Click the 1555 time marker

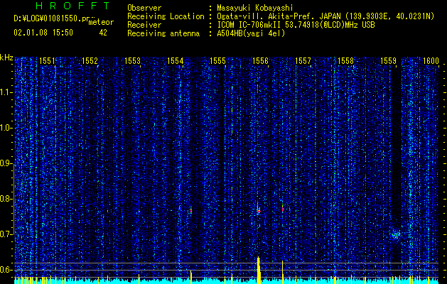[217, 61]
